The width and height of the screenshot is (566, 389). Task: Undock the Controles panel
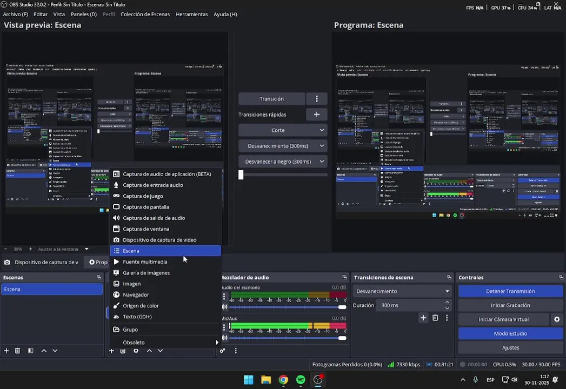(x=561, y=278)
